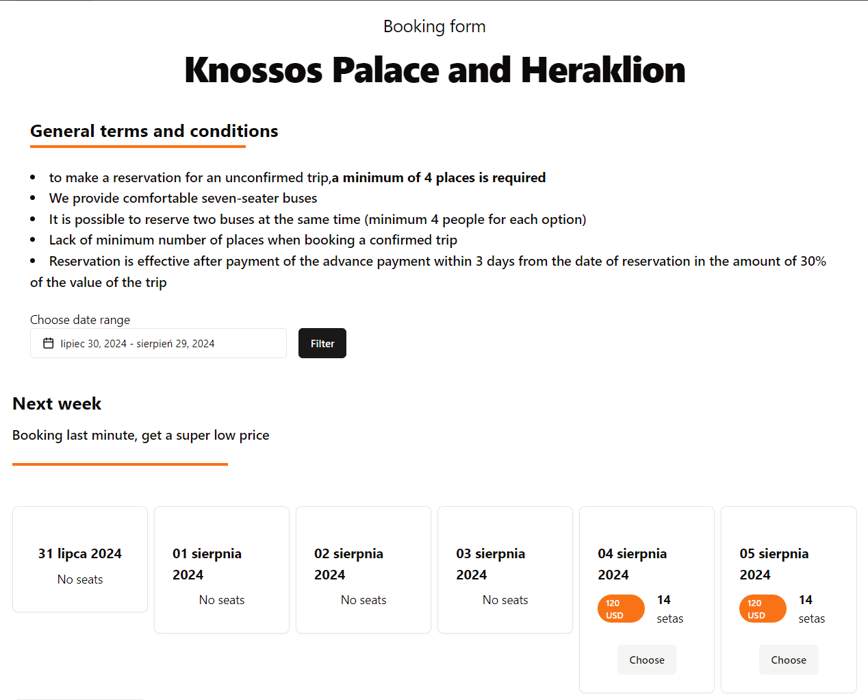
Task: Open the 120 USD price badge for 04 sierpnia
Action: (621, 608)
